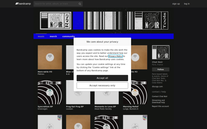The width and height of the screenshot is (207, 129).
Task: Click the Hors-série #3 title text
Action: (45, 72)
